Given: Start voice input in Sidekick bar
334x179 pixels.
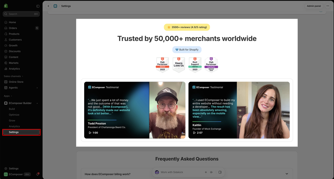Looking at the screenshot, I should [211, 172].
